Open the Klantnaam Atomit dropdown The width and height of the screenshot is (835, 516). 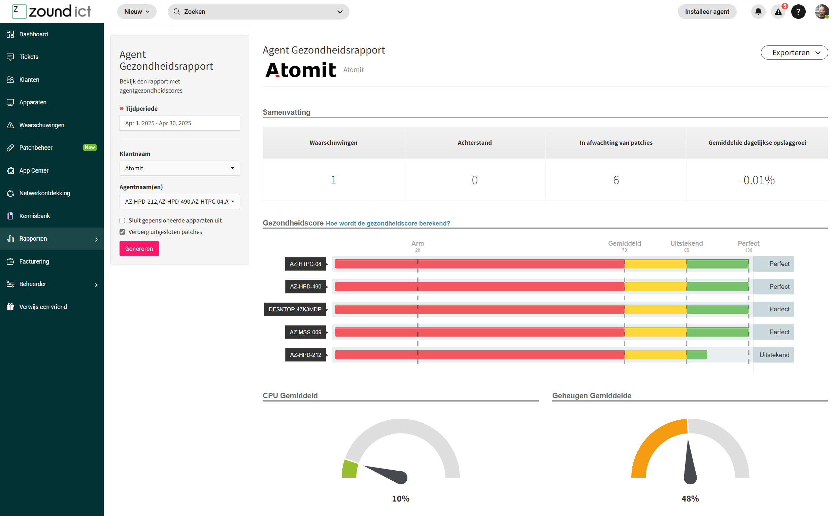179,168
